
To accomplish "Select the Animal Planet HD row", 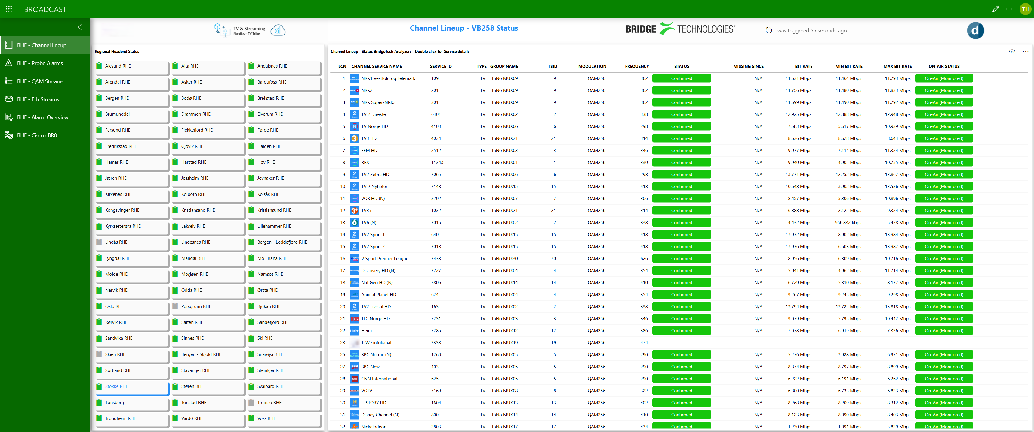I will (679, 295).
